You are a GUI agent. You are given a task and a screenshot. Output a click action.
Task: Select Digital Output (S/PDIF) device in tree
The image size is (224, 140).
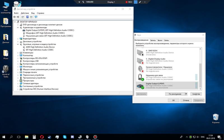click(x=50, y=30)
